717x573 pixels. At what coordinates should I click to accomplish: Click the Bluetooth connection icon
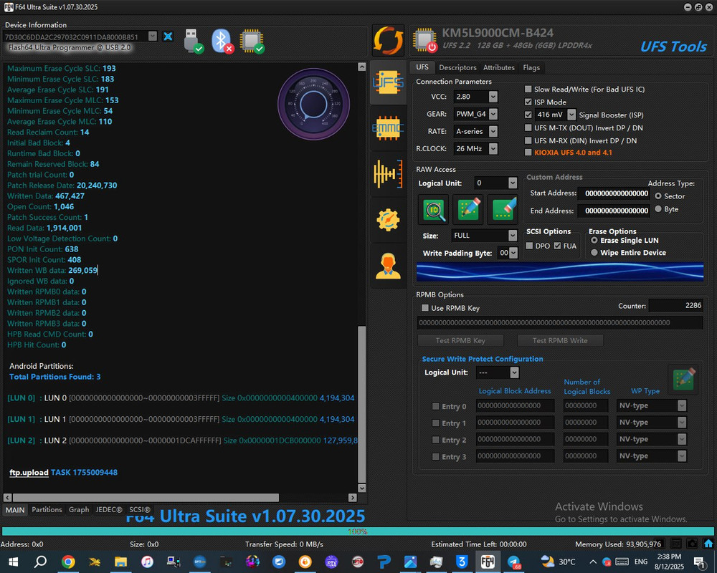[222, 41]
